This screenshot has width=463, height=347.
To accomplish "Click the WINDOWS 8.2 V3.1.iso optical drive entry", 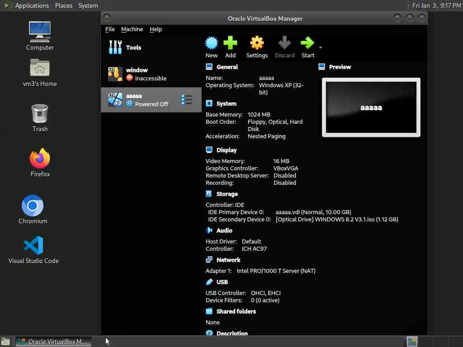I will click(337, 219).
